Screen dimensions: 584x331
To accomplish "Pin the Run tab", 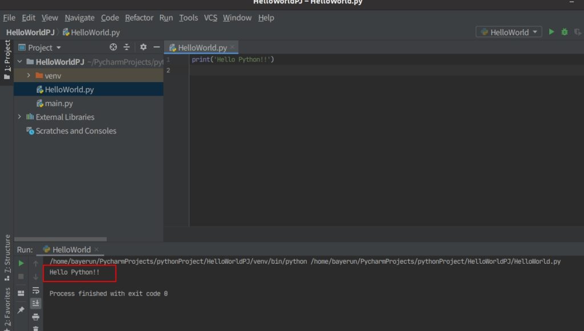I will coord(21,310).
